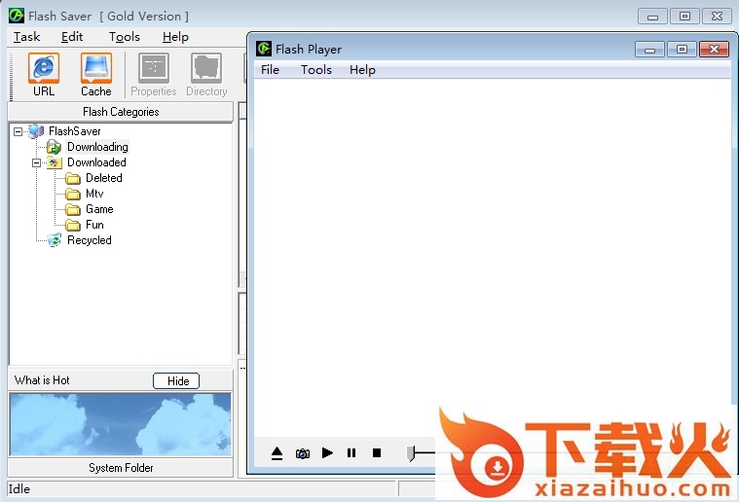The image size is (739, 502).
Task: Select the Downloading category
Action: (x=96, y=147)
